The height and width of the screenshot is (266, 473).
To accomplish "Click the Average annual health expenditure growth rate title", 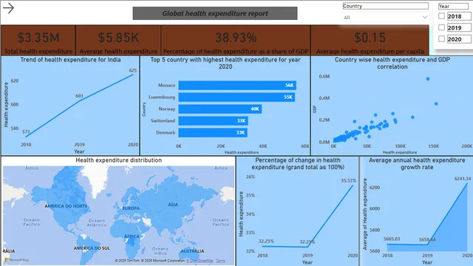I will coord(417,164).
